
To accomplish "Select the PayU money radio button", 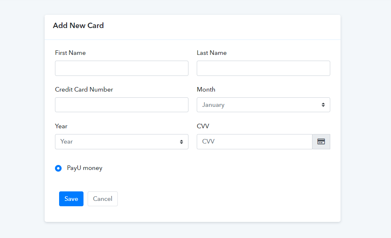I will (58, 168).
